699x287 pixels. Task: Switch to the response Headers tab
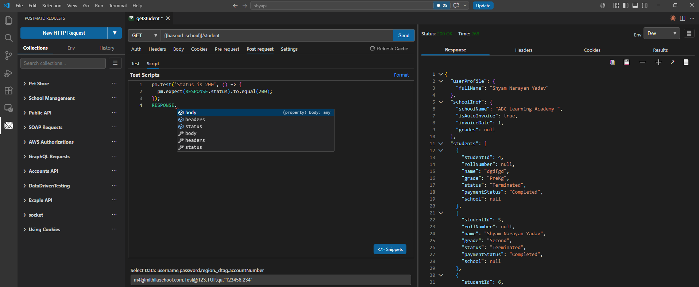[x=524, y=50]
